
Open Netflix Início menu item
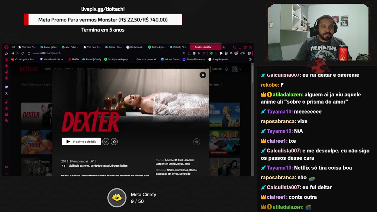coord(48,69)
